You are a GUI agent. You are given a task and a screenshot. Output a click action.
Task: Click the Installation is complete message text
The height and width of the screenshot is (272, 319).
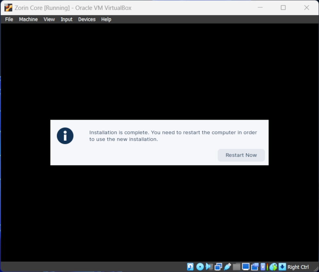(x=173, y=136)
